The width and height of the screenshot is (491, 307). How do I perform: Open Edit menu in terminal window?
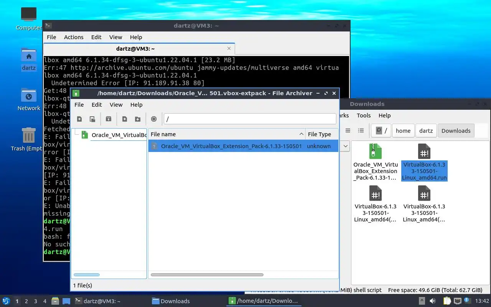[96, 37]
